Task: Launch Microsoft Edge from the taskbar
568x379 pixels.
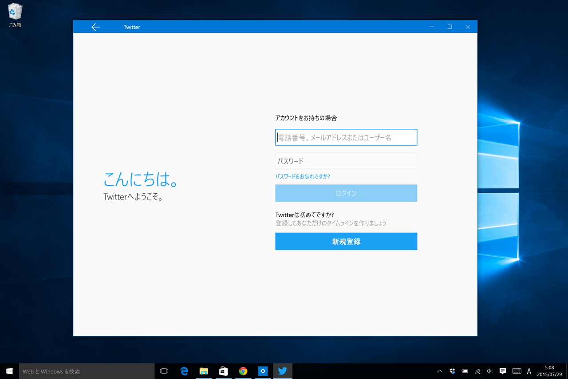Action: 184,371
